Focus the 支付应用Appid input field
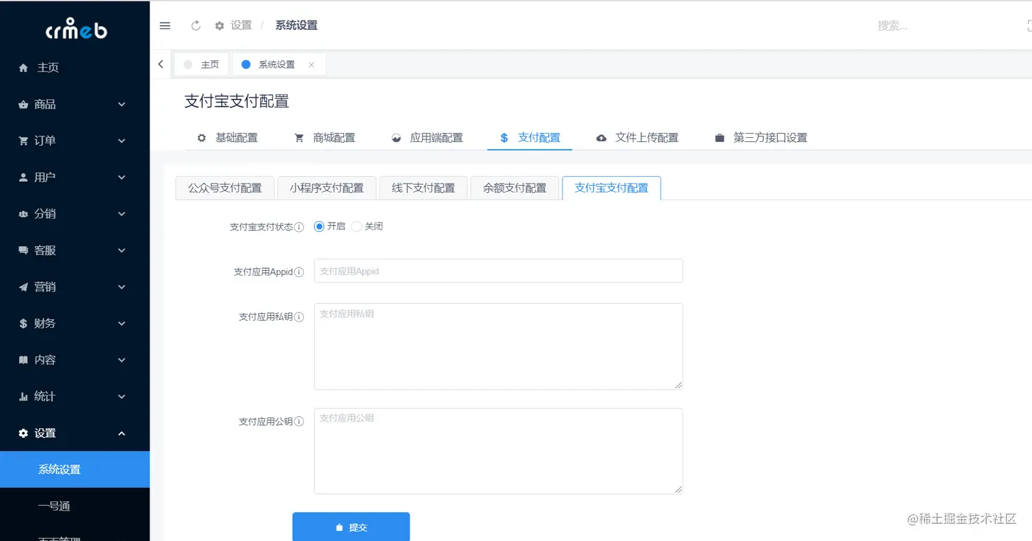Viewport: 1032px width, 541px height. [x=498, y=271]
